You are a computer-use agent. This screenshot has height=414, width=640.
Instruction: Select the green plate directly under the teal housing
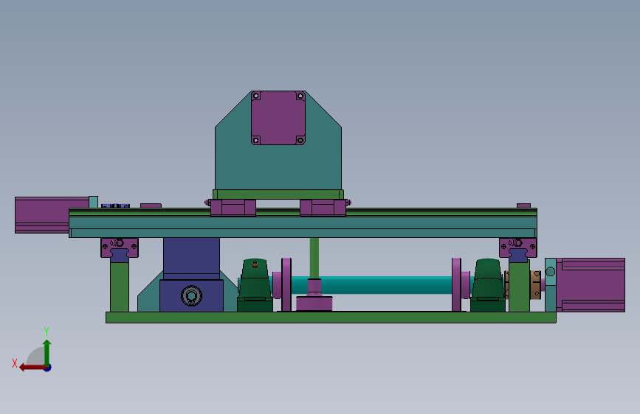pyautogui.click(x=278, y=194)
